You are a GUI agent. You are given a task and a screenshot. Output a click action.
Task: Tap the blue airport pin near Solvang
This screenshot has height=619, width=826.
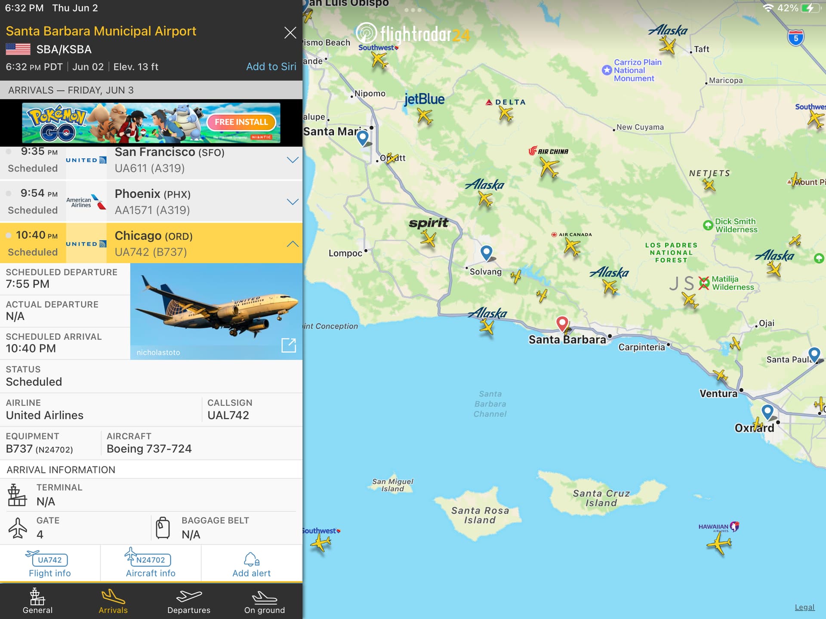pyautogui.click(x=486, y=252)
